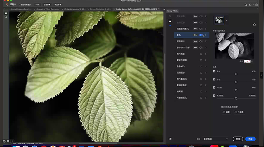Click the 100% zoom button
Viewport: 264px width, 147px height.
click(x=38, y=5)
